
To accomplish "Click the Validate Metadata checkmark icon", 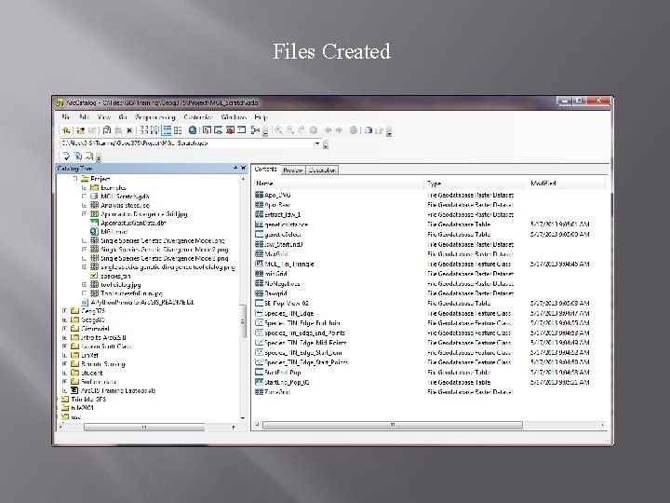I will pyautogui.click(x=66, y=156).
